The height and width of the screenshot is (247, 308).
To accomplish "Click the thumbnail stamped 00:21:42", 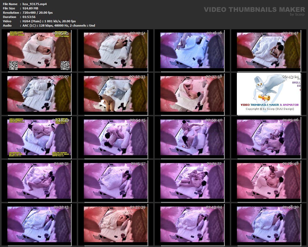I will coord(269,50).
